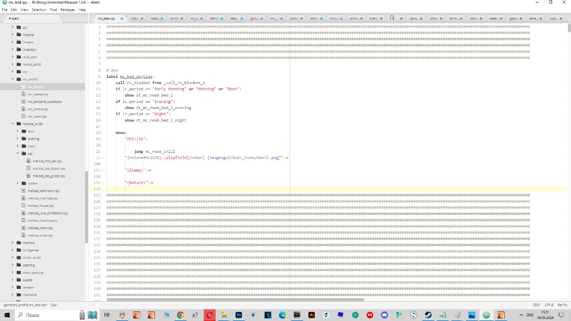This screenshot has width=571, height=321.
Task: Unfold the collapsed "(Return)" block at line 115
Action: coord(102,182)
